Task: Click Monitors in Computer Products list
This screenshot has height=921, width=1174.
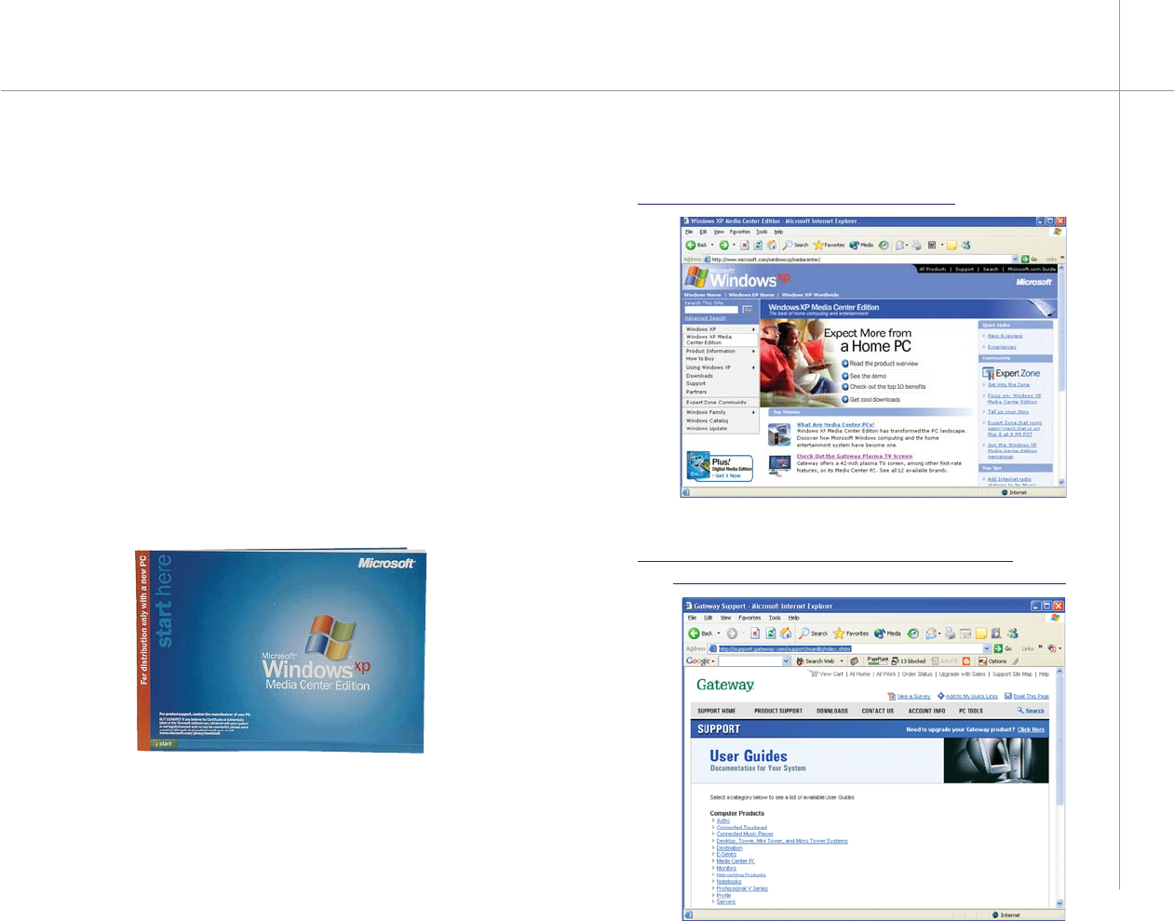Action: [726, 868]
